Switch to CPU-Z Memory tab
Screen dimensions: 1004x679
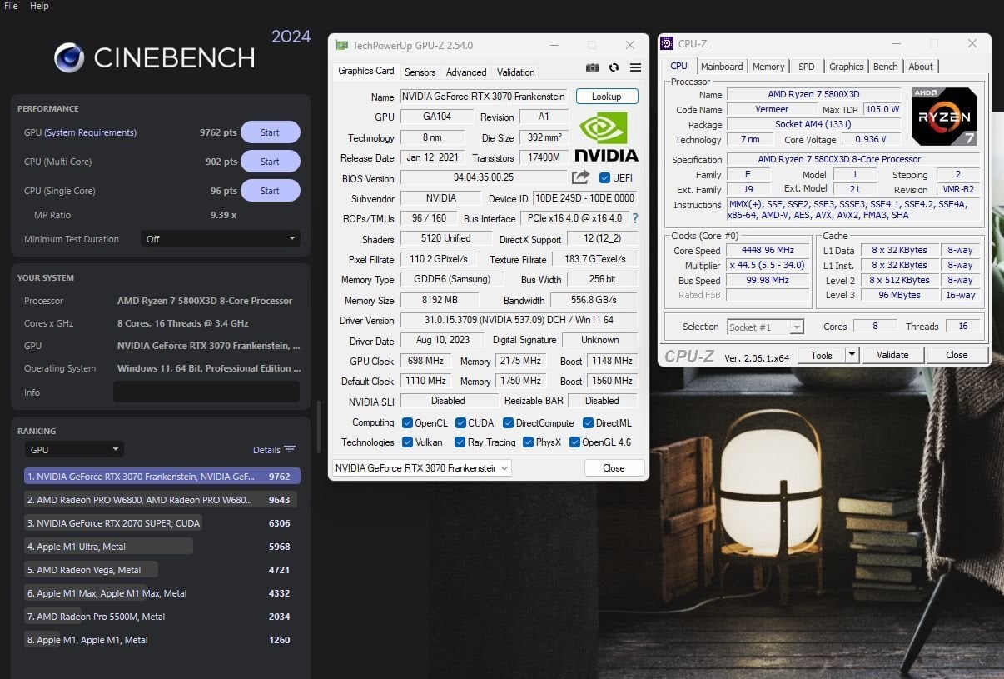coord(768,67)
